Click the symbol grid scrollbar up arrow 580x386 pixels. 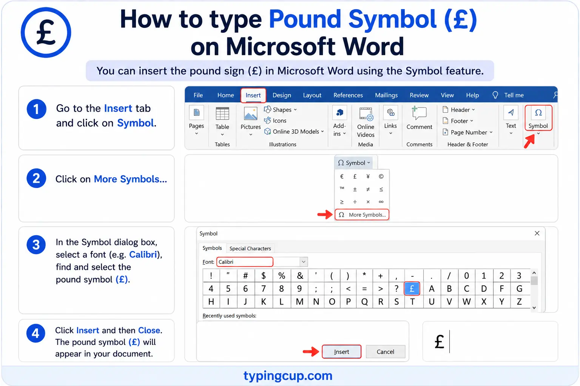click(x=534, y=273)
